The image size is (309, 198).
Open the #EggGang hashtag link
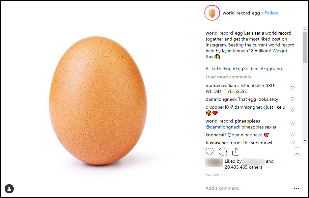point(271,69)
